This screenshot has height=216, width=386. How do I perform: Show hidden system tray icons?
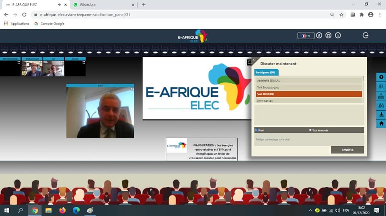310,210
